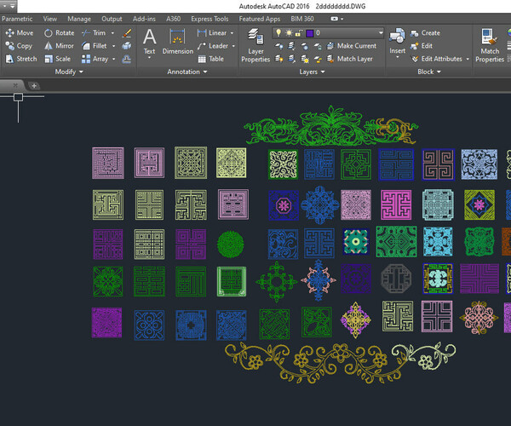Click Match Properties tool
Viewport: 511px width, 426px height.
point(490,45)
